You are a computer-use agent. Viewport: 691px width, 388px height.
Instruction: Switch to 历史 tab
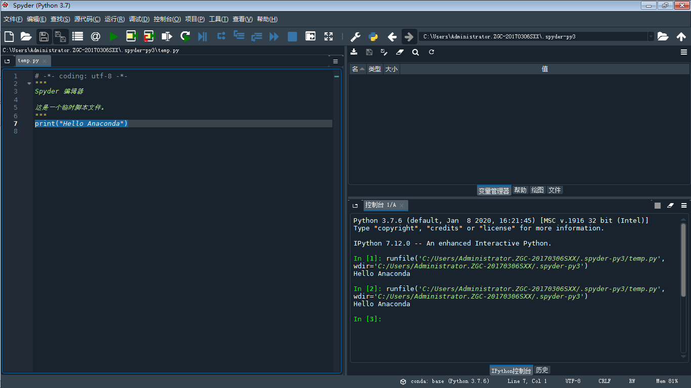(x=542, y=370)
